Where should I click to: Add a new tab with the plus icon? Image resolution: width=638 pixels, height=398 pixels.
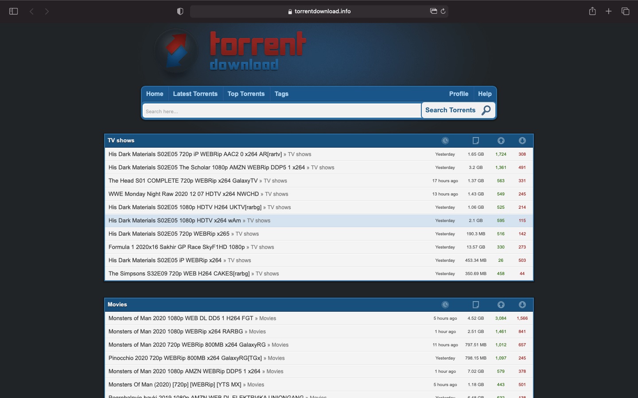click(x=609, y=11)
